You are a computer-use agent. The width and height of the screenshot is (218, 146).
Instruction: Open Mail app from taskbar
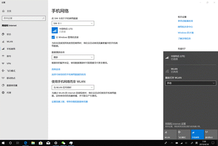[x=48, y=143]
